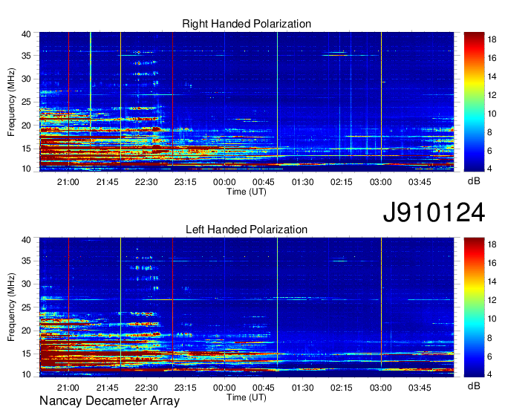This screenshot has height=410, width=505.
Task: Select 00:45 time tick on Right Handed plot
Action: click(264, 182)
